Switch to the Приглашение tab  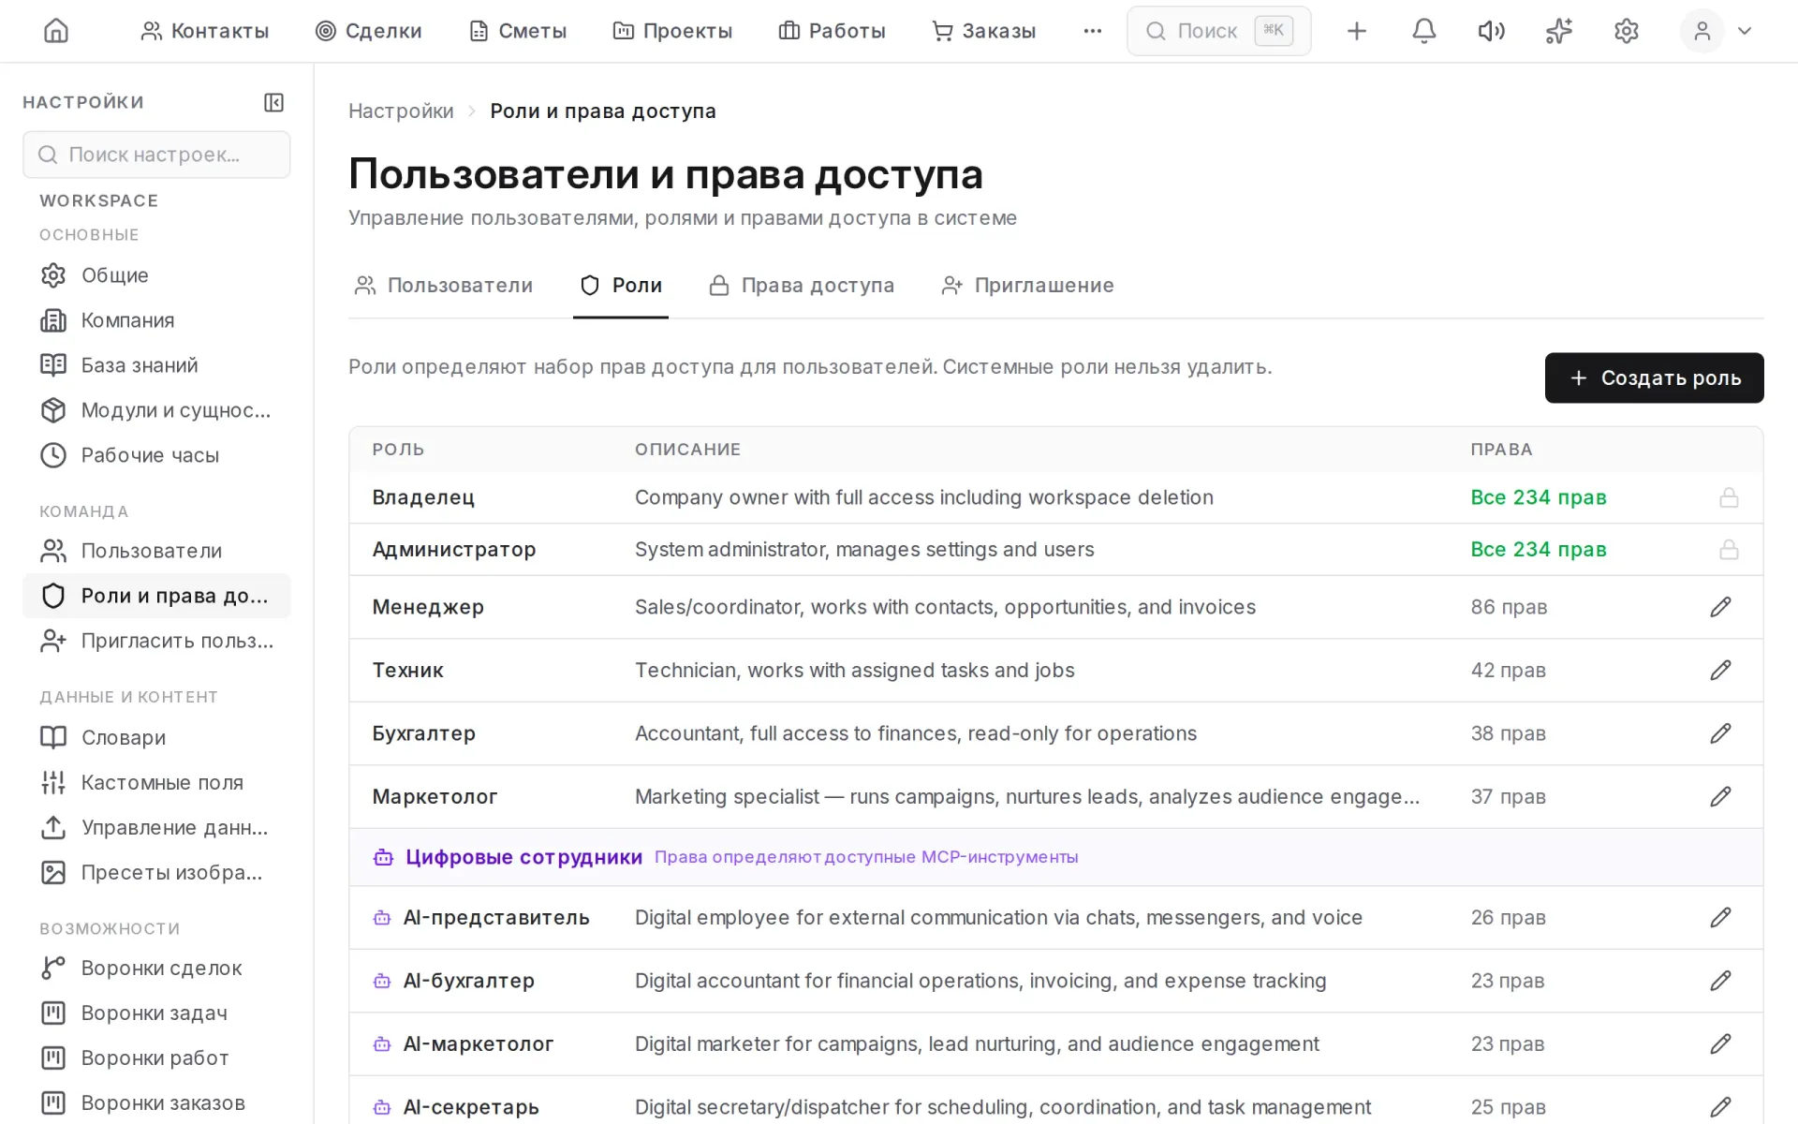point(1028,286)
